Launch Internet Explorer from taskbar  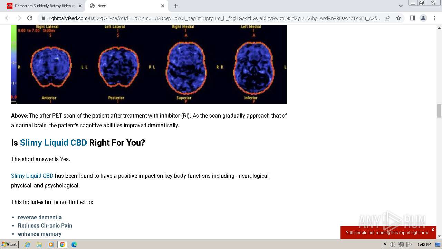click(x=27, y=245)
